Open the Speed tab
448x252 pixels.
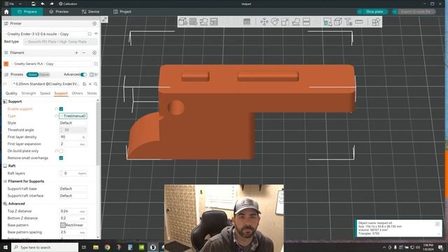tap(45, 93)
